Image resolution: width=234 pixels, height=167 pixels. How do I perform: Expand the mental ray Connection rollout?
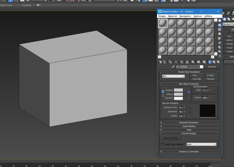[189, 152]
